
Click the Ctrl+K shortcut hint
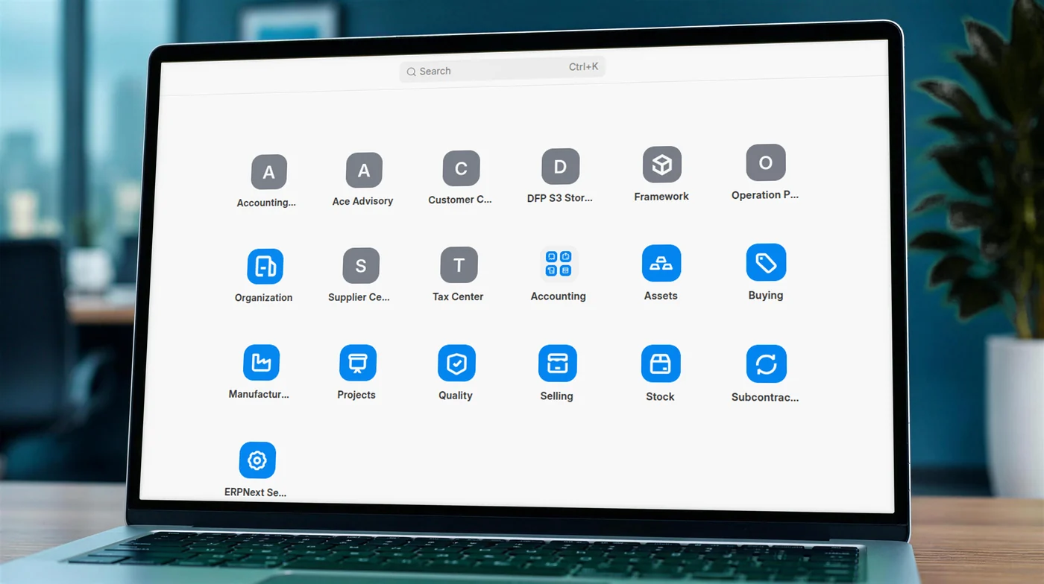pos(583,67)
